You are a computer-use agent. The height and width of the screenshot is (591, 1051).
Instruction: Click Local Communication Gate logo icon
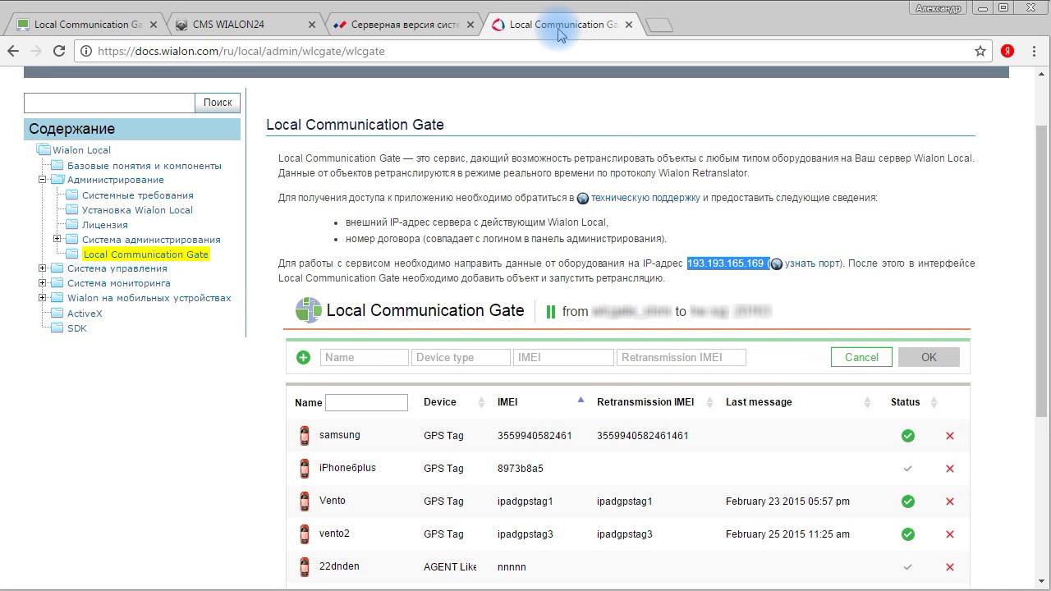(x=309, y=310)
